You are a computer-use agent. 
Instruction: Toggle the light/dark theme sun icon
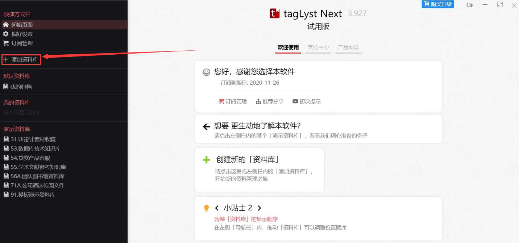[469, 5]
